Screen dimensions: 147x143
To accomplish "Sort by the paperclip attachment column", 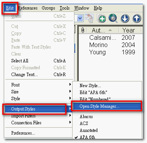I will tap(83, 30).
